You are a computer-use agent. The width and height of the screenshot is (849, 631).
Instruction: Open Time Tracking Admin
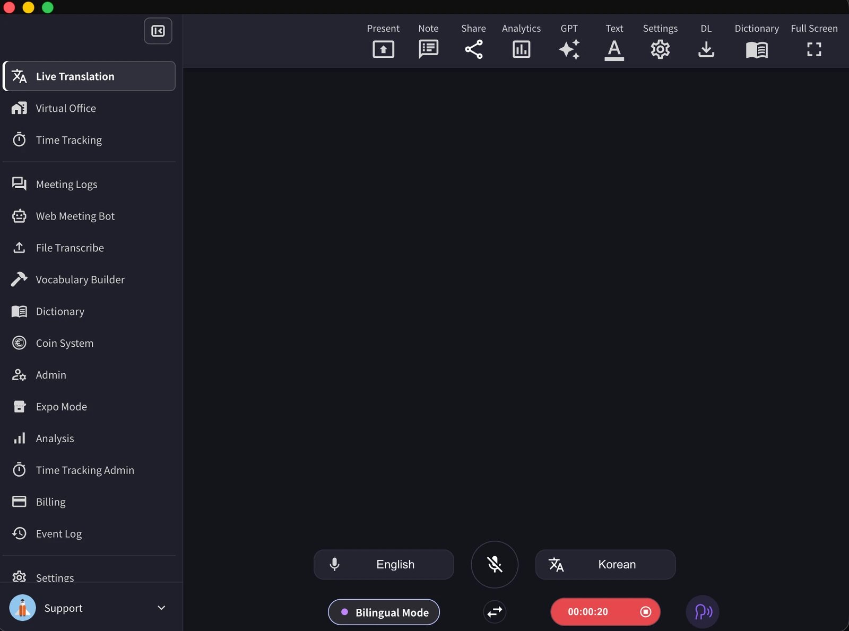89,470
